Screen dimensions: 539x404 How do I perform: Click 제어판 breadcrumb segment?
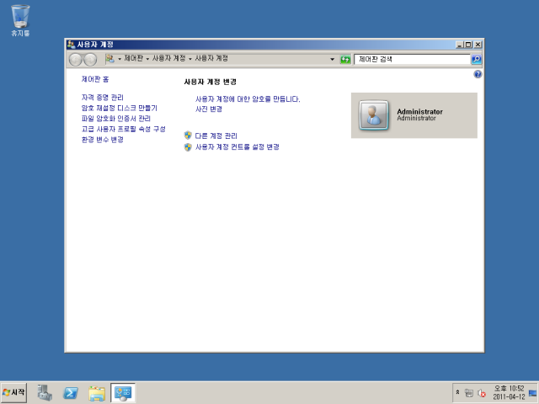tap(133, 58)
